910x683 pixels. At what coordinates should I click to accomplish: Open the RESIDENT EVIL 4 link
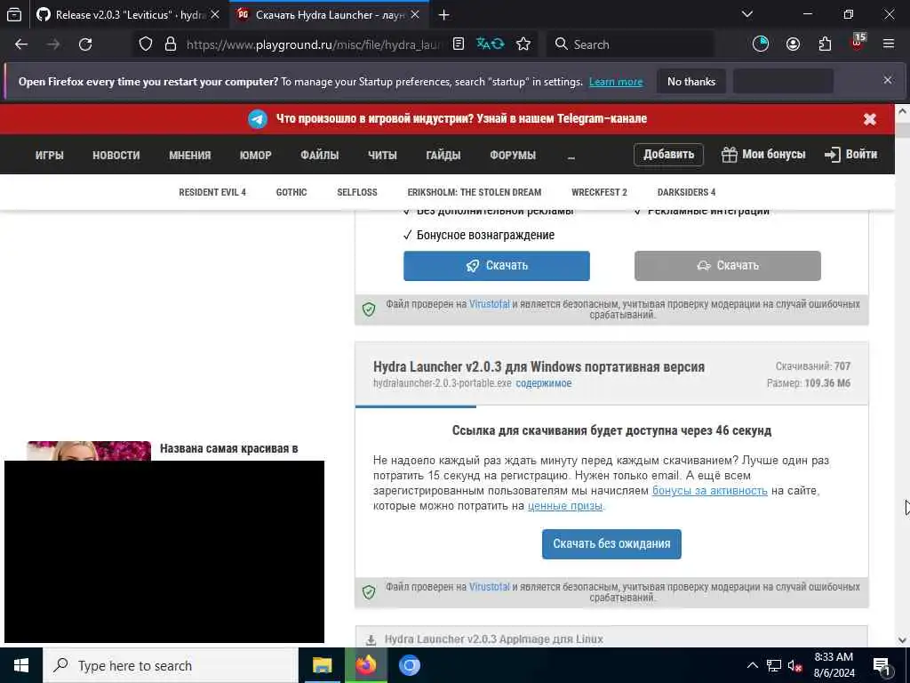212,192
